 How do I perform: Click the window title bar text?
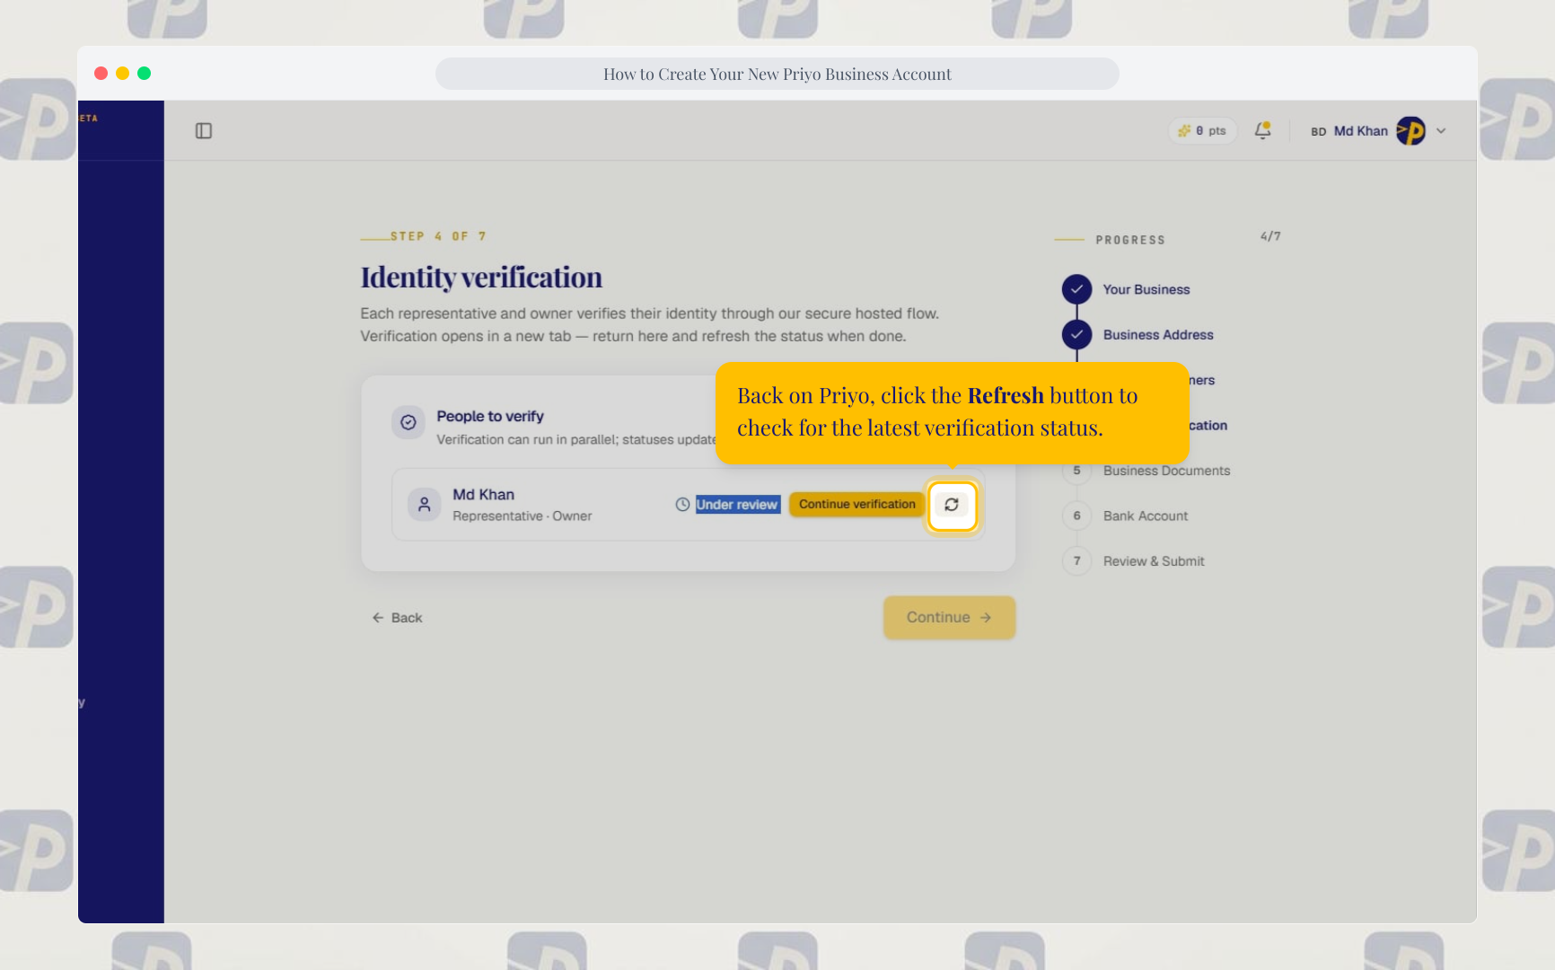(x=777, y=75)
